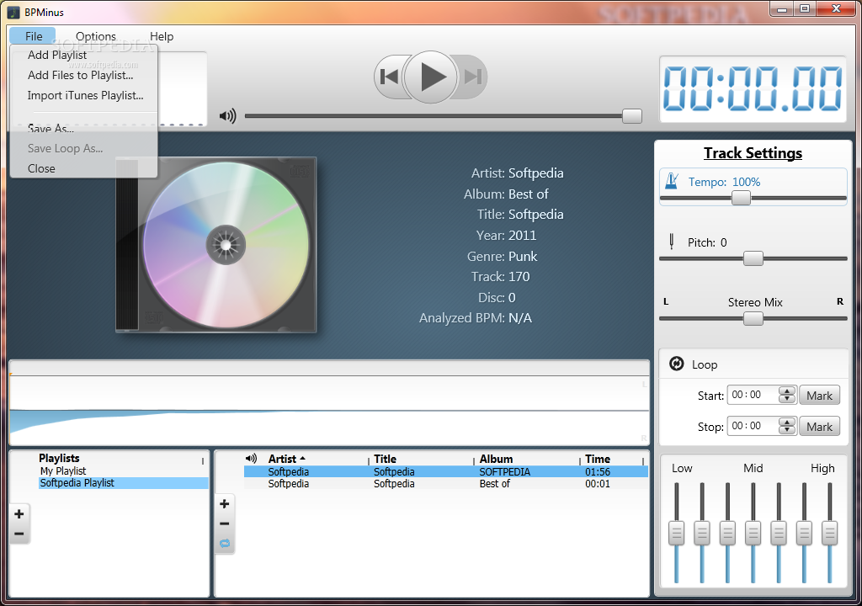862x606 pixels.
Task: Click the CD album art thumbnail
Action: coord(216,245)
